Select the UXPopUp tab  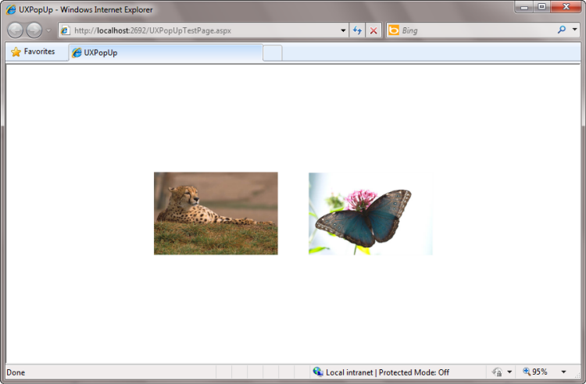click(x=164, y=53)
